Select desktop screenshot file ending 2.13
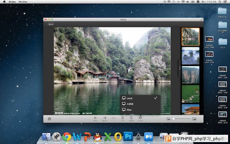 pos(222,117)
